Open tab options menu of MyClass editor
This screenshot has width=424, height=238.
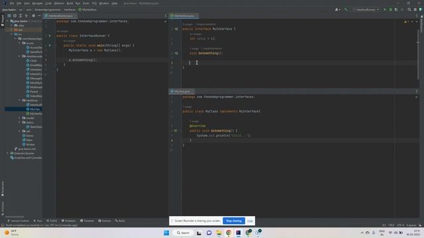[417, 91]
